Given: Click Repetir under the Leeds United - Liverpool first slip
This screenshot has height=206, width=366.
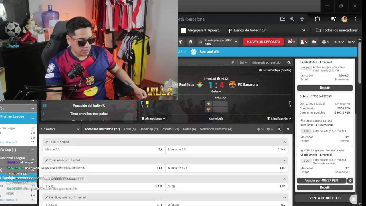Looking at the screenshot, I should click(325, 88).
